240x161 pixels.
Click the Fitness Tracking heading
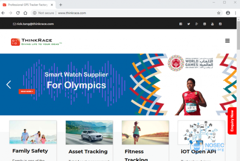[x=136, y=155]
